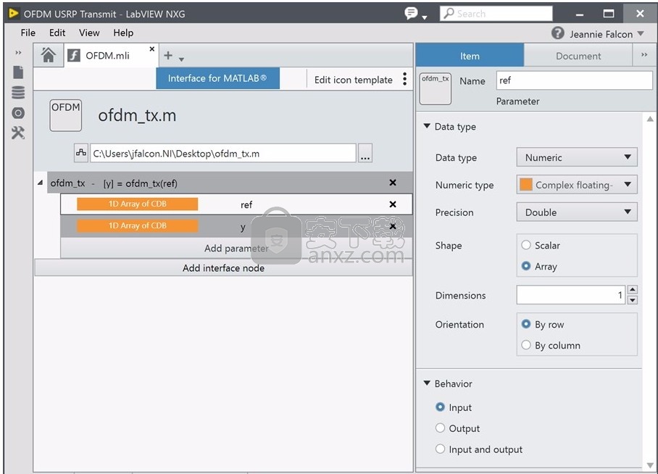The height and width of the screenshot is (474, 658).
Task: Decrease Dimensions with down stepper
Action: [633, 300]
